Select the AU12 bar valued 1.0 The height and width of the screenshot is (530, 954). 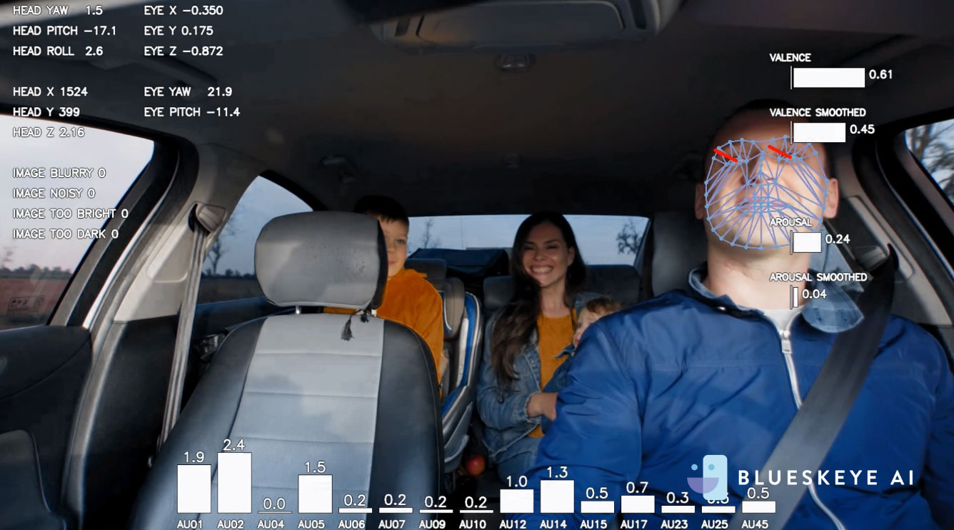click(516, 501)
